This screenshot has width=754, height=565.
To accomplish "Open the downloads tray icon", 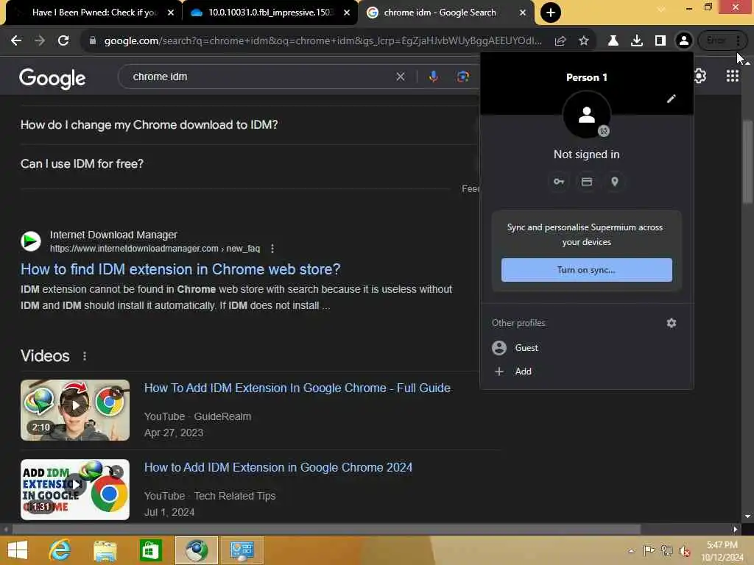I will pos(637,41).
